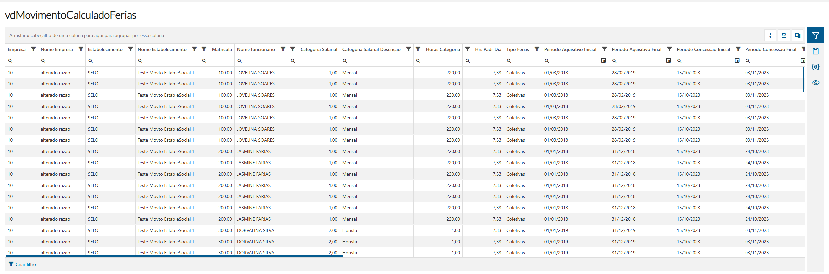Open the Tipo Férias header filter funnel
829x274 pixels.
(537, 49)
